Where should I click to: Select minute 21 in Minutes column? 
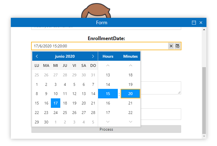(131, 103)
